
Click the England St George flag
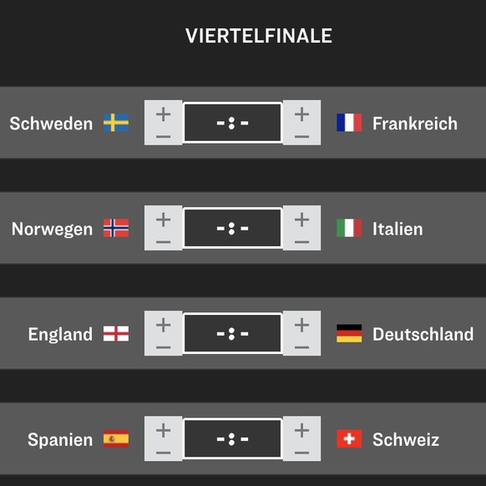pos(116,333)
